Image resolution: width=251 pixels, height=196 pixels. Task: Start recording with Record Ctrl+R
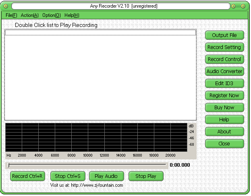coord(27,176)
